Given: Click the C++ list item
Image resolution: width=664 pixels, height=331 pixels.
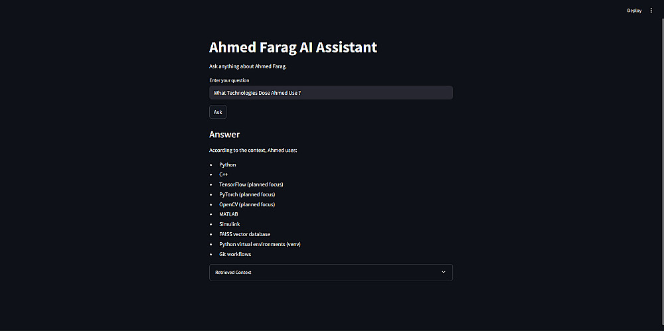Looking at the screenshot, I should coord(224,174).
